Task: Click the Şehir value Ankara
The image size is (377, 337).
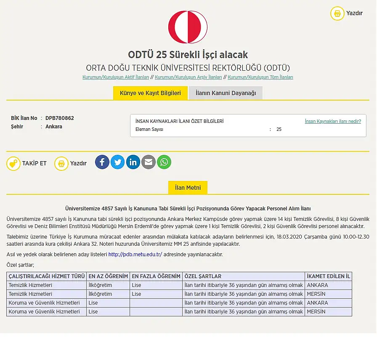Action: click(x=53, y=127)
